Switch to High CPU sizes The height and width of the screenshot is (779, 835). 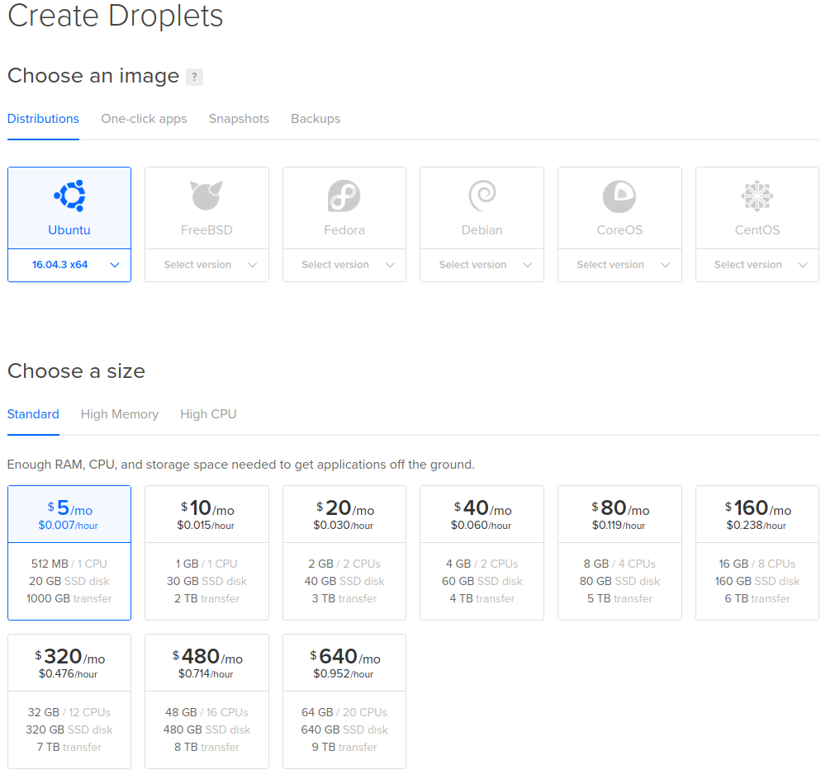click(x=208, y=414)
